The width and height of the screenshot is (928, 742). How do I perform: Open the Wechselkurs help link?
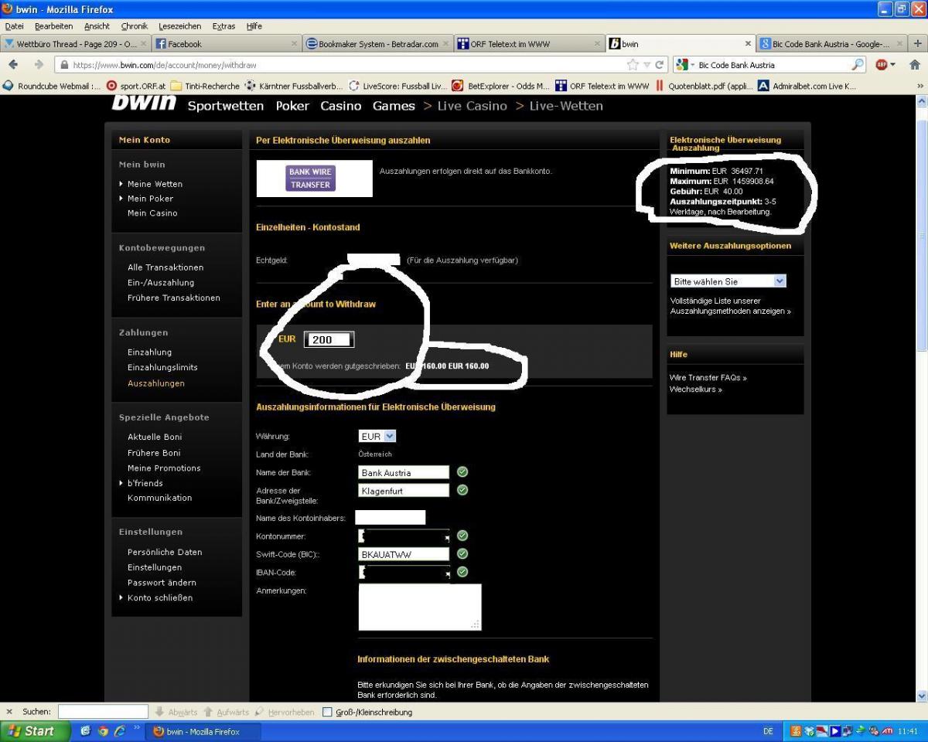pyautogui.click(x=696, y=390)
